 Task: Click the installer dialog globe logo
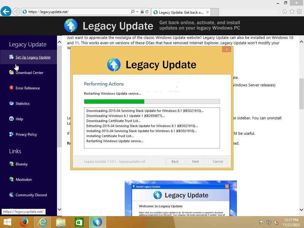114,64
